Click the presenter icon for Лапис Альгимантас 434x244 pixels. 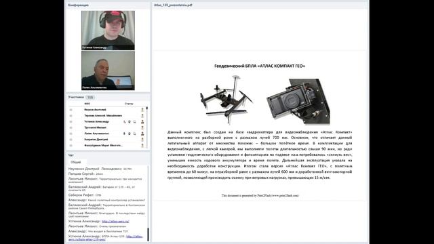[x=142, y=134]
